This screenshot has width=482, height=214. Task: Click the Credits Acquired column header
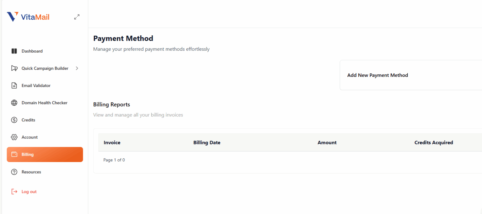433,143
